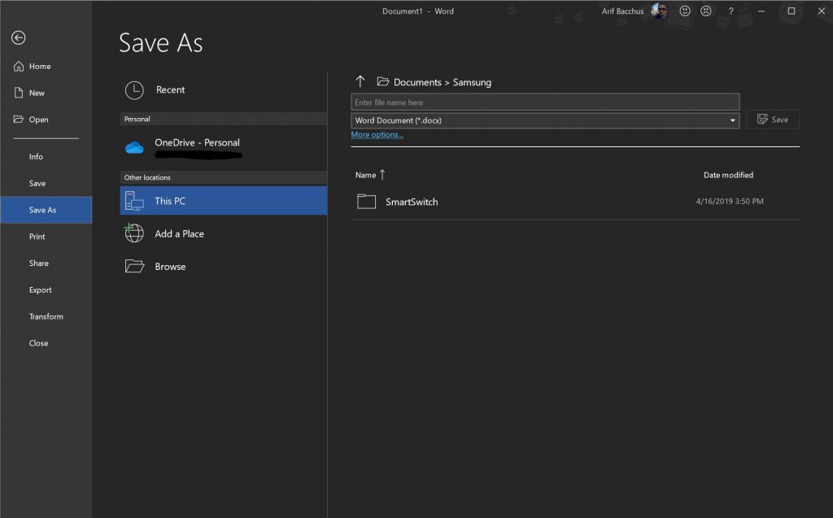
Task: Click the Save button beside file type
Action: [772, 120]
